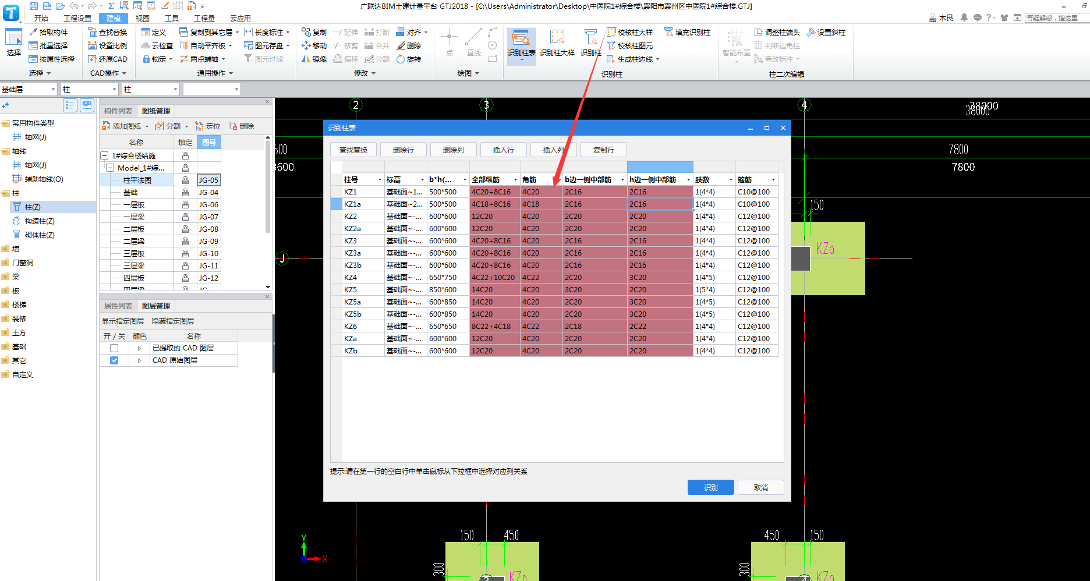Click the KZ4 全部纵筋 cell 4C22+10C20
Screen dimensions: 1090x581
494,278
